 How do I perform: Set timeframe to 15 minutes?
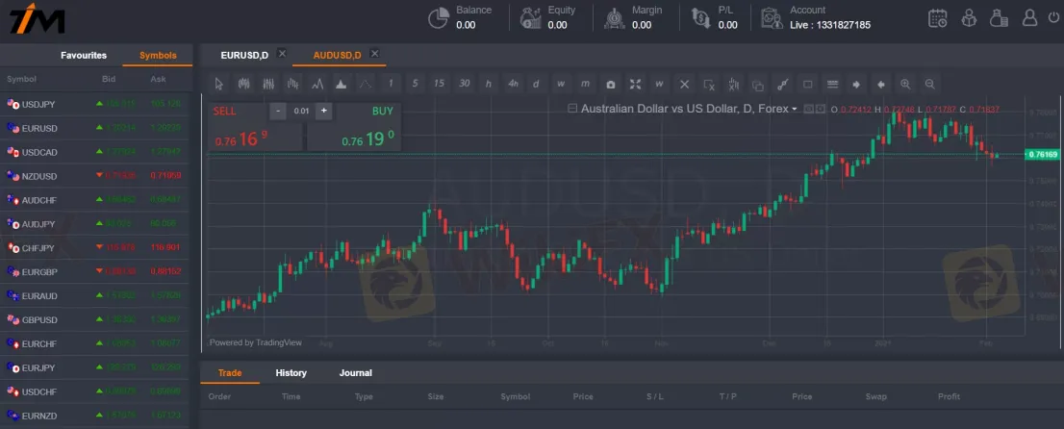(439, 85)
